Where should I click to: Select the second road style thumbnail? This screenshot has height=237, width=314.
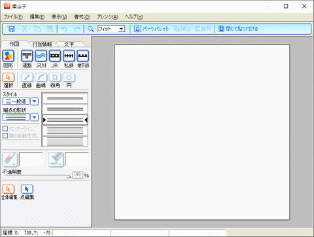[65, 109]
